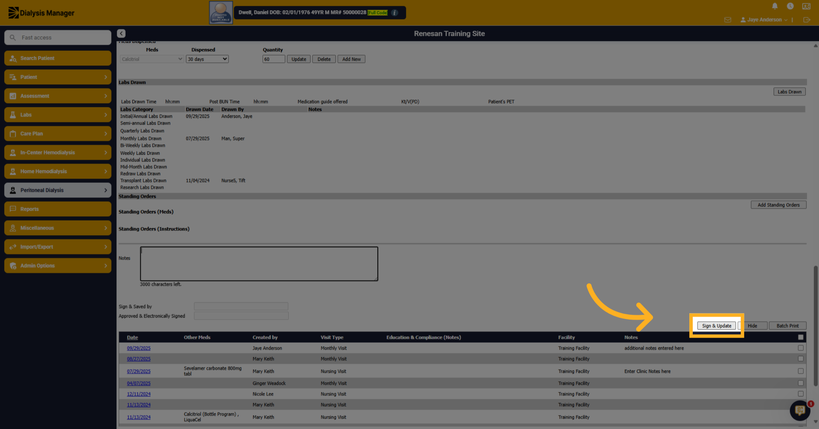The width and height of the screenshot is (819, 429).
Task: Open the ID card icon in header
Action: pos(806,6)
